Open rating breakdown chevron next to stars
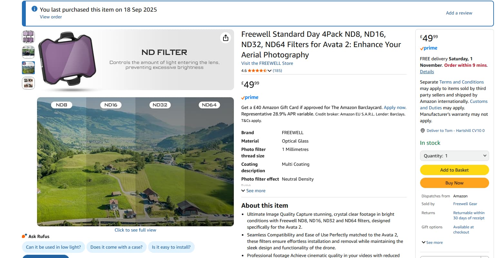Image resolution: width=502 pixels, height=258 pixels. coord(270,71)
